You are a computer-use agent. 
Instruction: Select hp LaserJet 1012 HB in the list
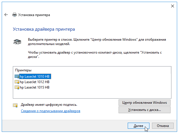point(35,82)
